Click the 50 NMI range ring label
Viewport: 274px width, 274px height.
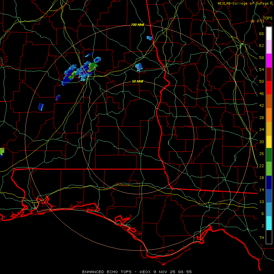tap(138, 81)
